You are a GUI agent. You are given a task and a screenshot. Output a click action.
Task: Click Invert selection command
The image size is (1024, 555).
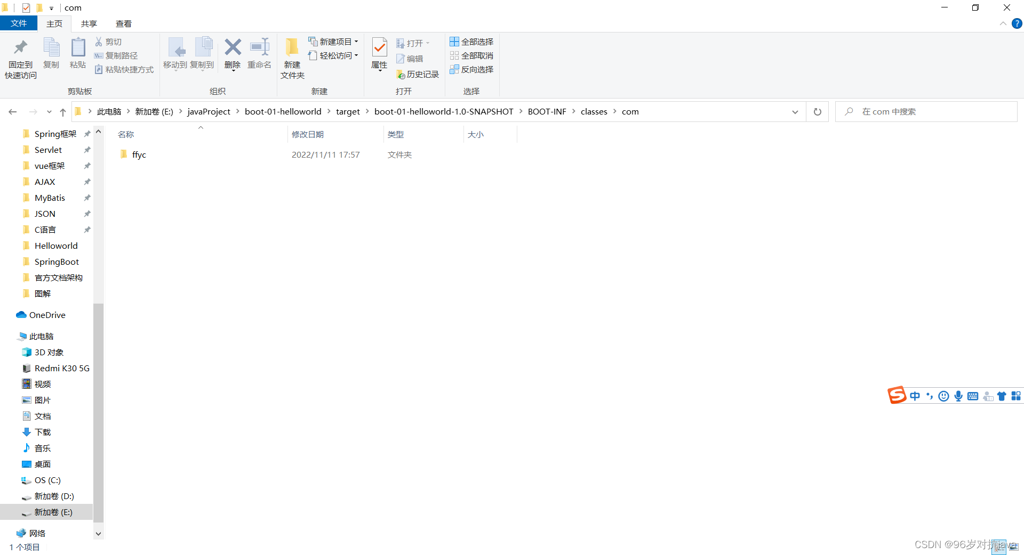[471, 69]
